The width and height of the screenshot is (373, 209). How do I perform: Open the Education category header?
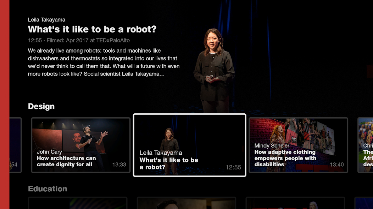48,189
